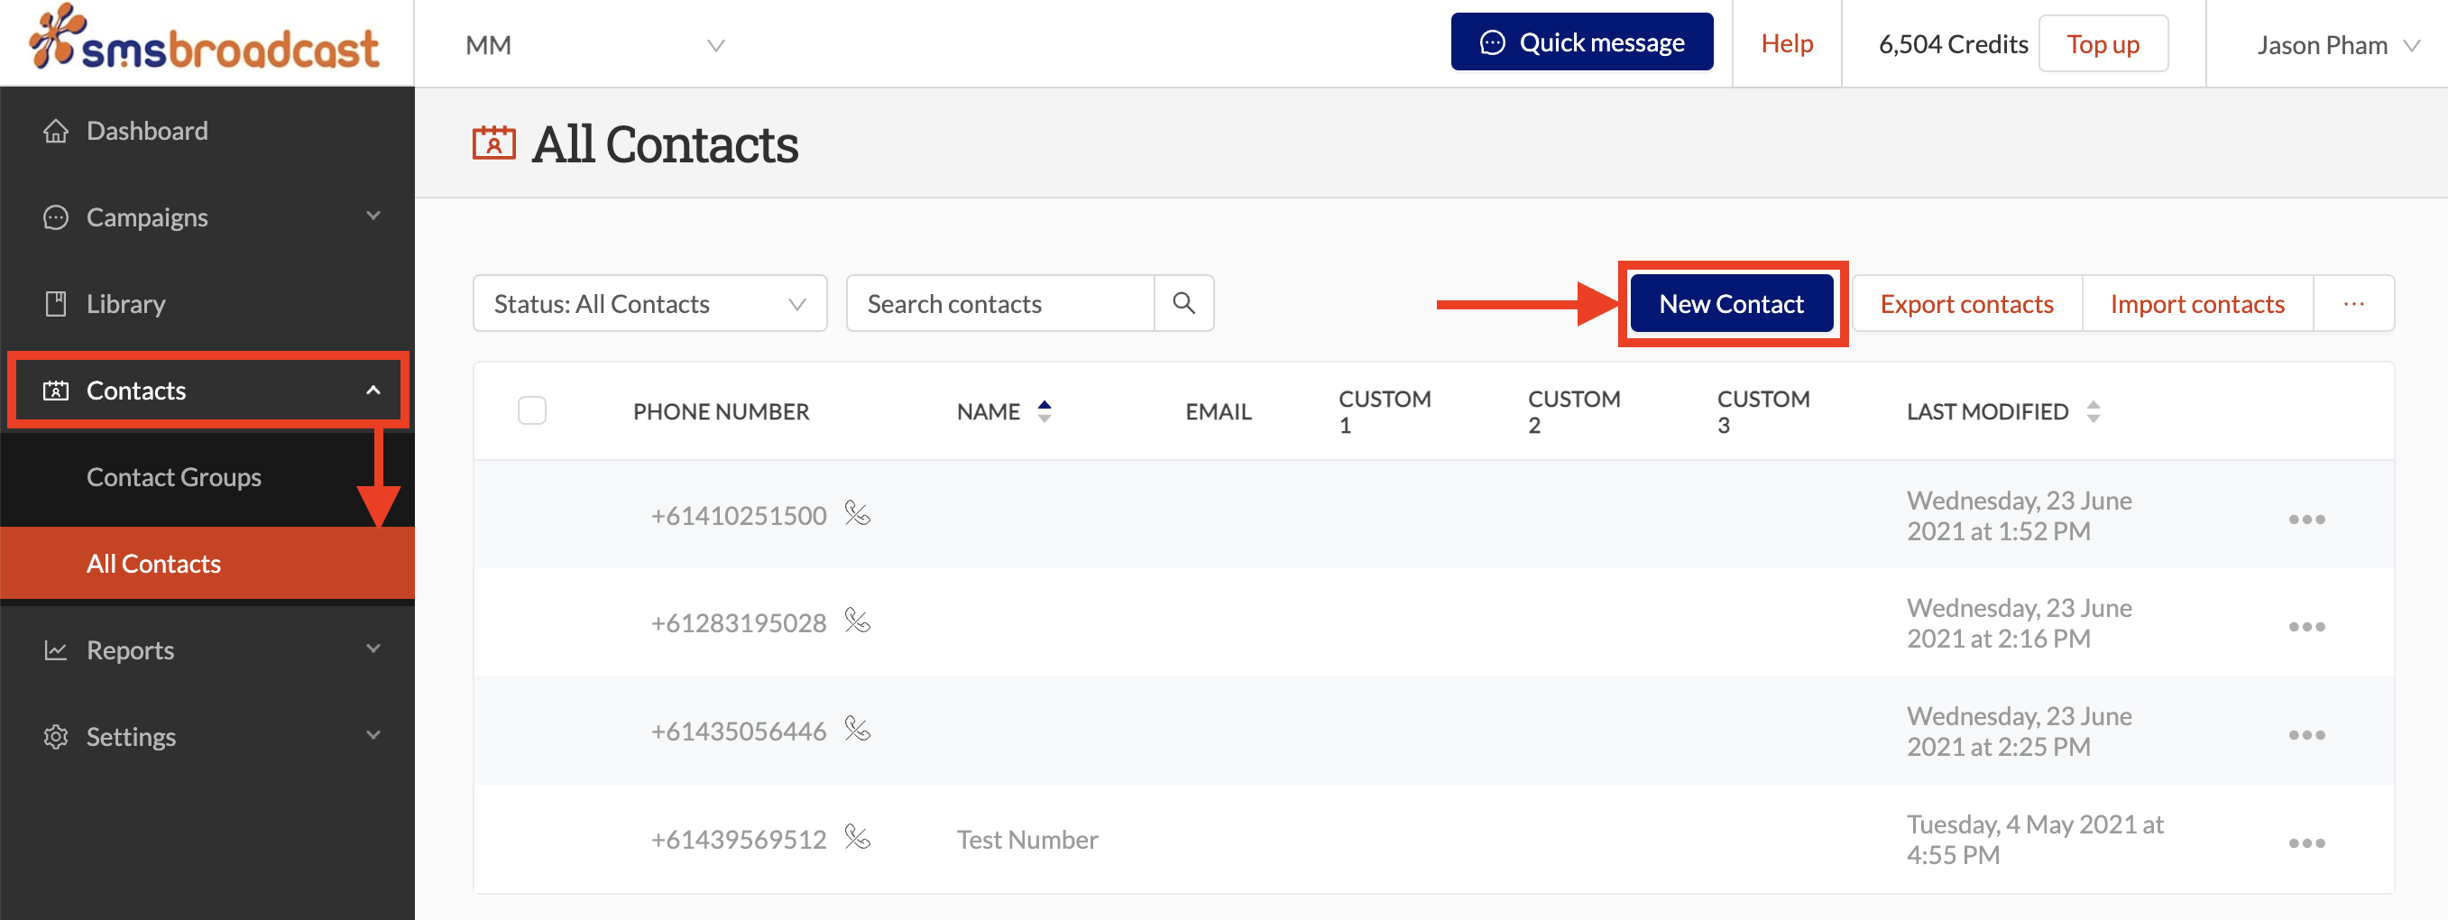2448x920 pixels.
Task: Expand the Campaigns menu chevron
Action: point(373,216)
